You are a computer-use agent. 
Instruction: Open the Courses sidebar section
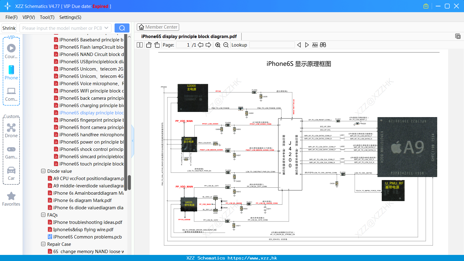coord(11,51)
